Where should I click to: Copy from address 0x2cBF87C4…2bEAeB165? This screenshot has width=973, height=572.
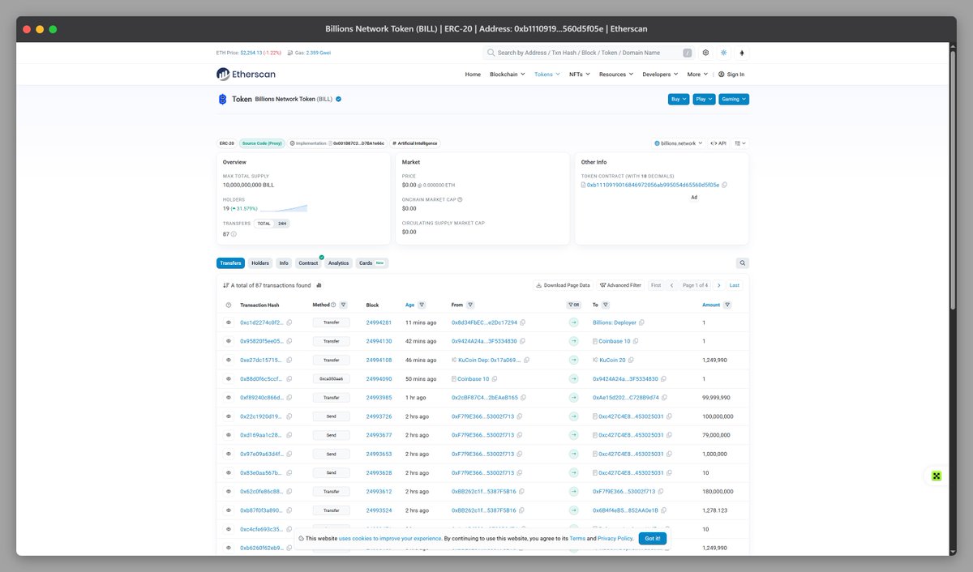click(524, 398)
